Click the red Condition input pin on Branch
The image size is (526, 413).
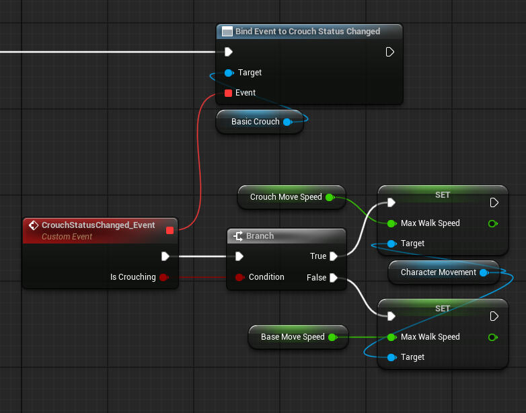click(x=239, y=277)
